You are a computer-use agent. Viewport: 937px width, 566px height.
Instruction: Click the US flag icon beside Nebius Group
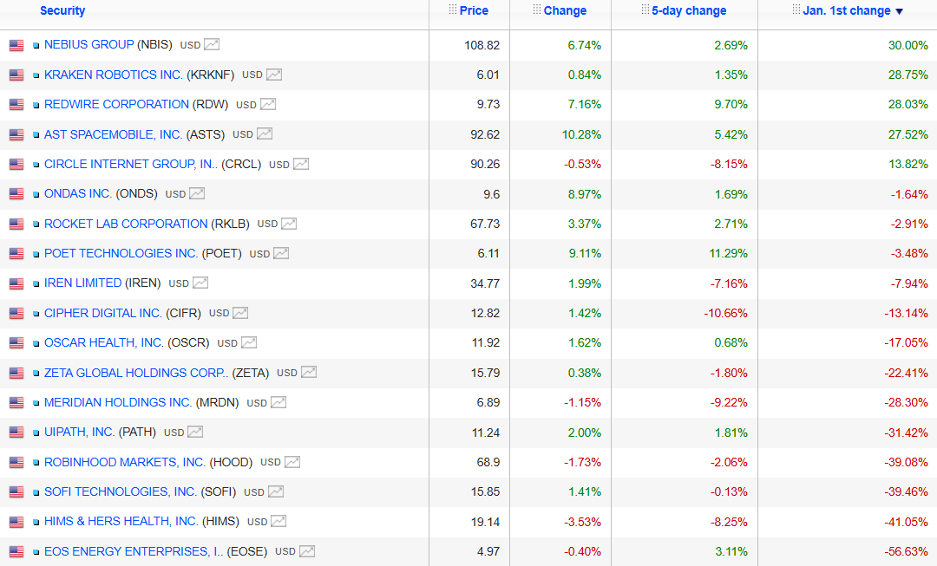[x=16, y=45]
